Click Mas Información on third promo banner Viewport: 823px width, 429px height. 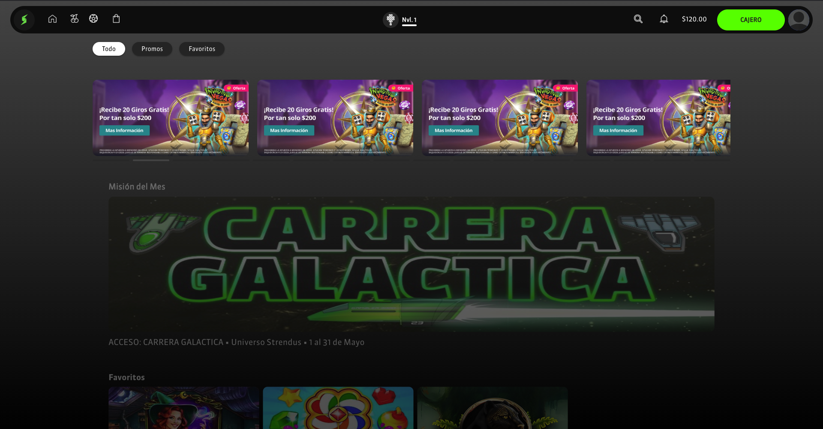454,130
